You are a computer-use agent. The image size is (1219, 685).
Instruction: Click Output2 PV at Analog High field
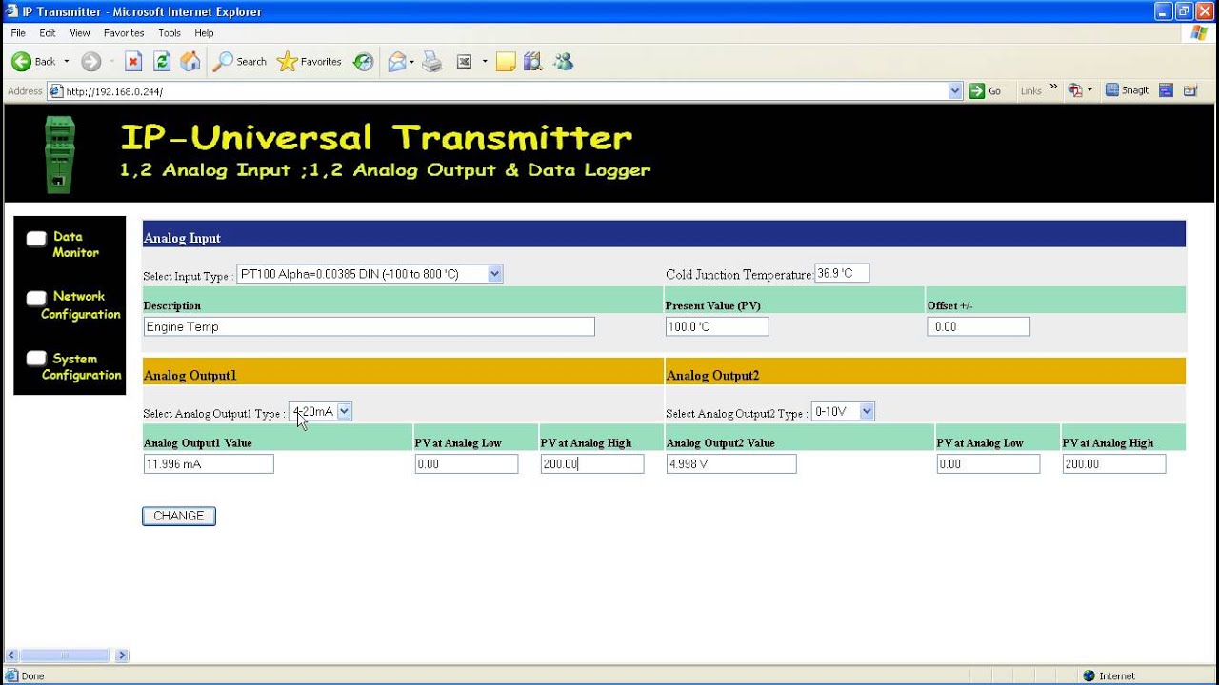[1114, 463]
